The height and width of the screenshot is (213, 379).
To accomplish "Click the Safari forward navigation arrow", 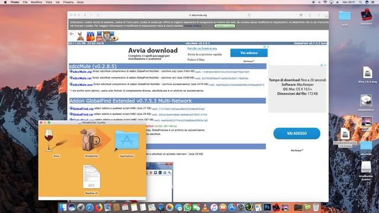I will coord(91,15).
